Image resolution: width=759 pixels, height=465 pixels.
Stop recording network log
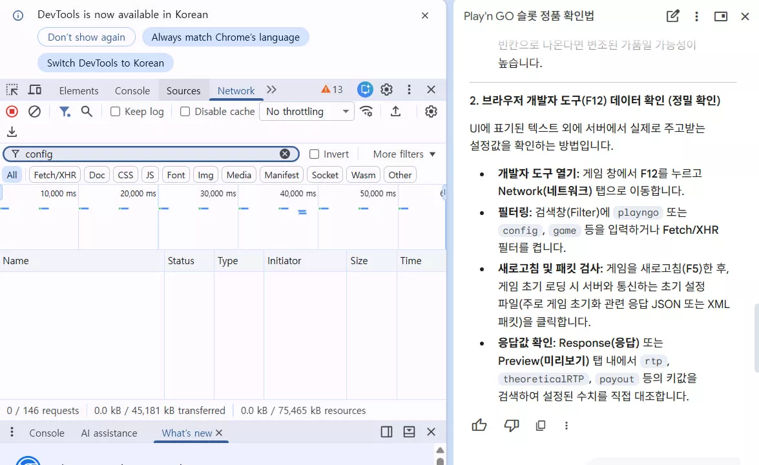[12, 112]
